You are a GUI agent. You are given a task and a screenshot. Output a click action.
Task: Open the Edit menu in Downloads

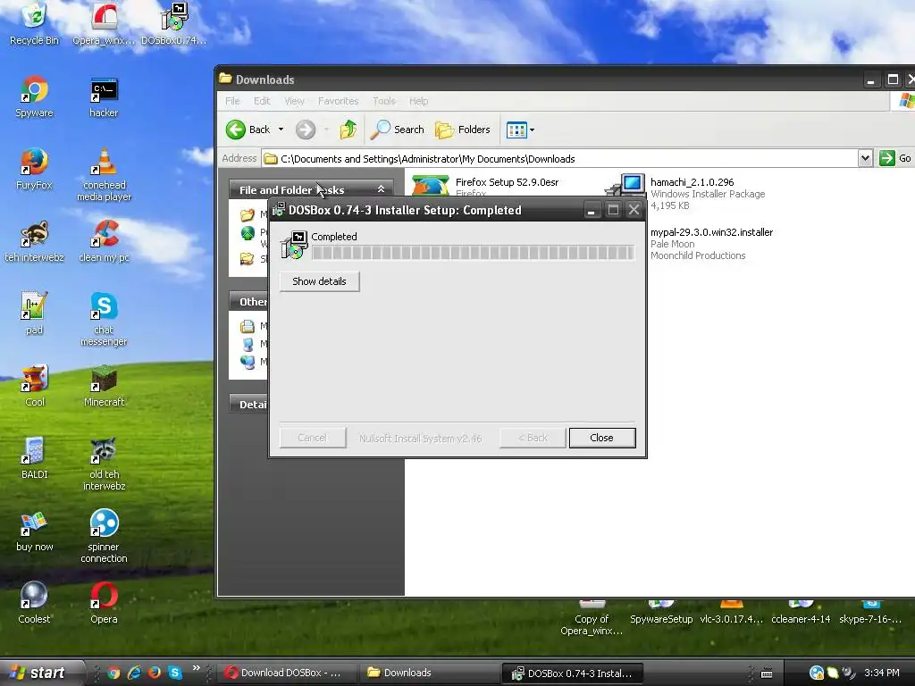tap(262, 101)
